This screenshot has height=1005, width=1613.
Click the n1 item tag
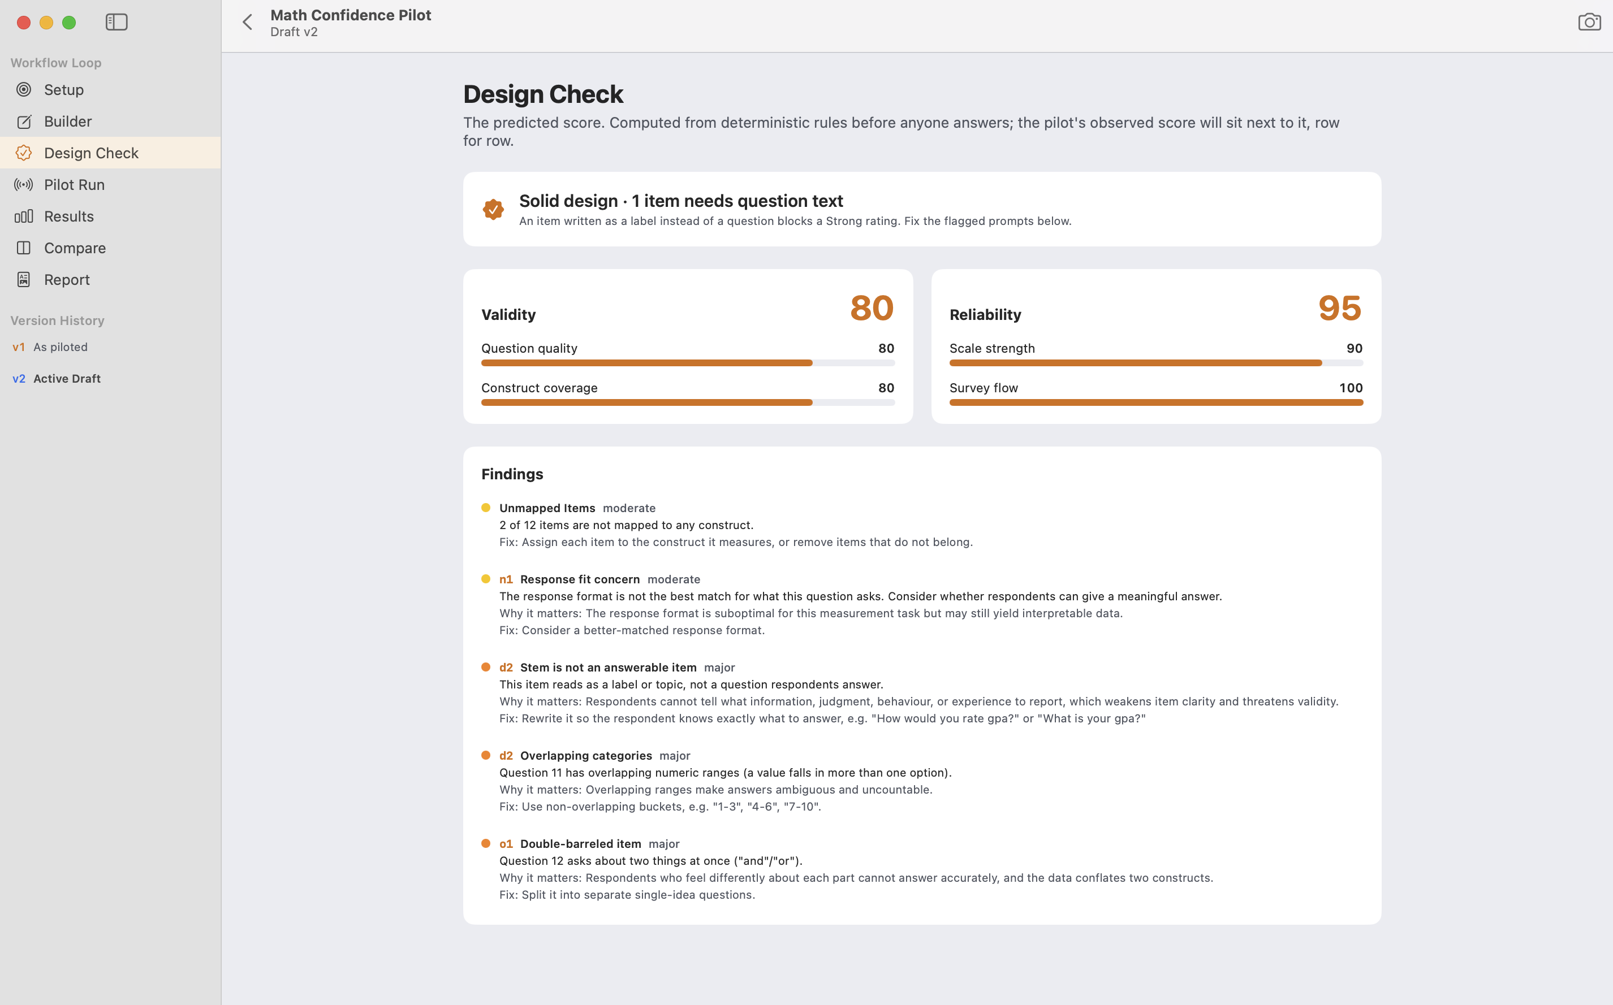[x=506, y=579]
